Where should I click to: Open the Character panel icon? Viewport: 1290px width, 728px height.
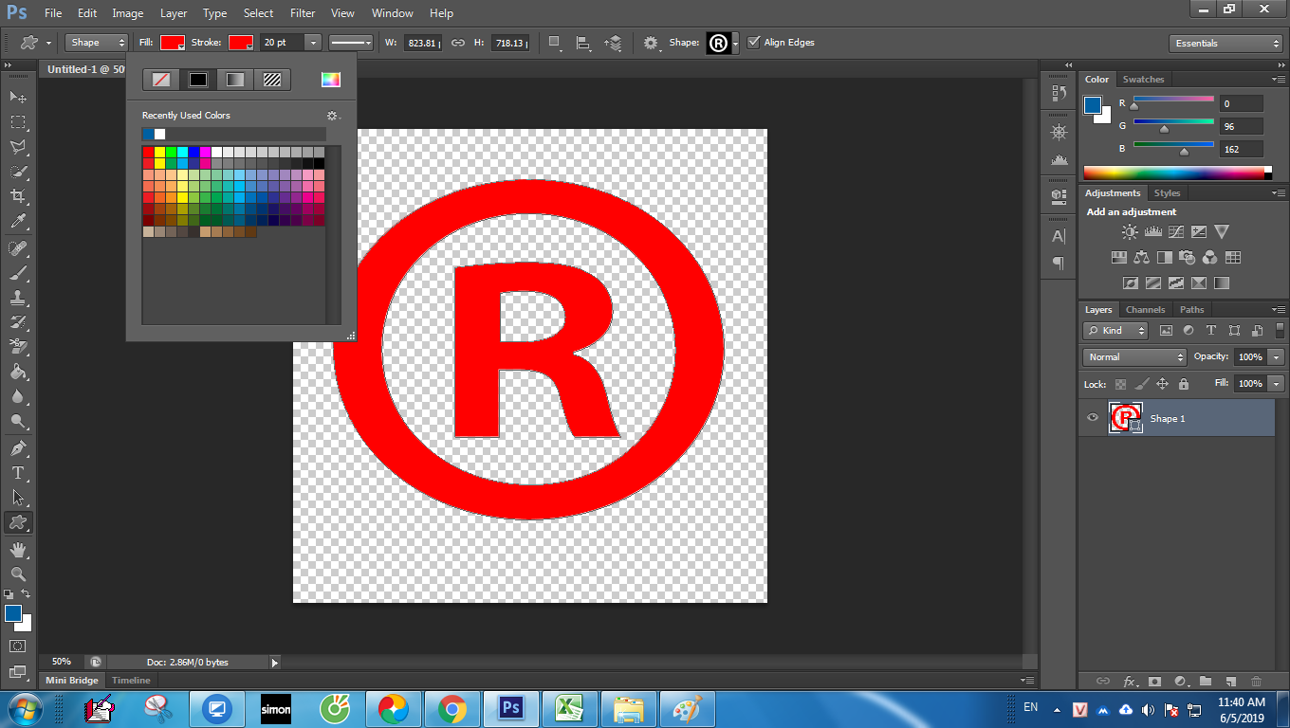(x=1059, y=236)
